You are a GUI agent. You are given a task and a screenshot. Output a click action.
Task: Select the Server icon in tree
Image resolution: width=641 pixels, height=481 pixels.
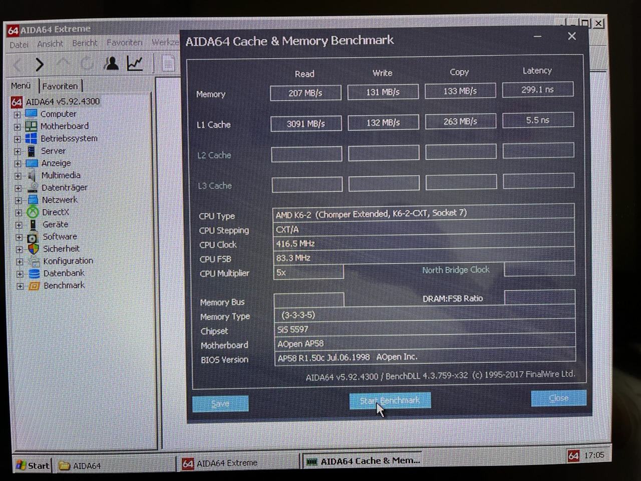[x=32, y=151]
